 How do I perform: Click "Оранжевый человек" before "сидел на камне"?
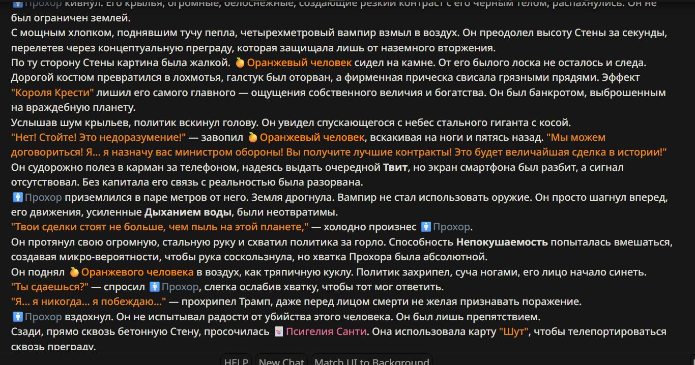(x=299, y=63)
